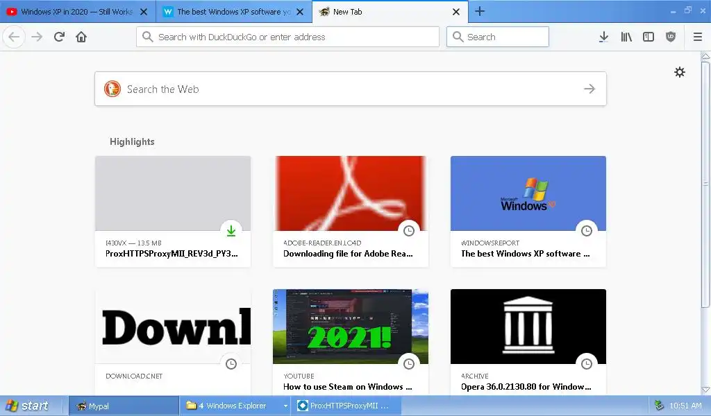Screen dimensions: 711x416
Task: Select the New Tab tab
Action: 390,12
